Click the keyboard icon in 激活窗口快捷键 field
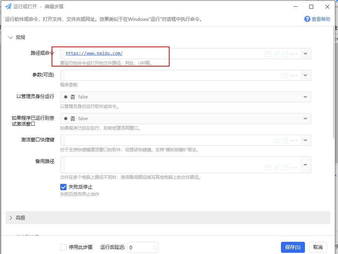 point(277,141)
